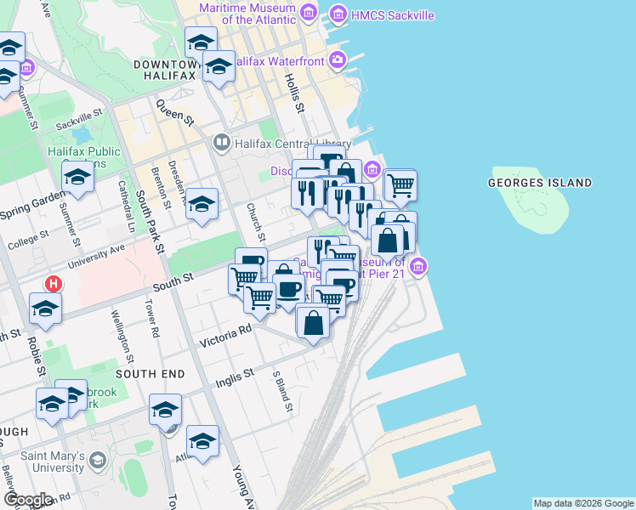Click the Saint Mary's University text label

click(x=53, y=462)
